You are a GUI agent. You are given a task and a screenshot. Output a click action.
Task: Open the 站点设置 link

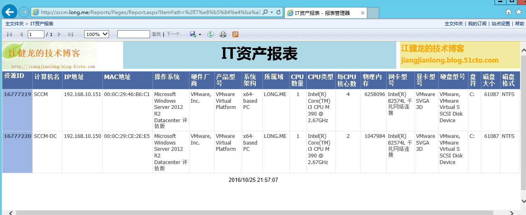501,24
